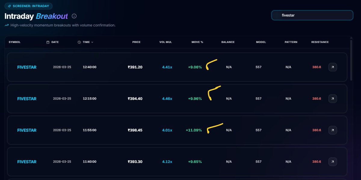361x180 pixels.
Task: Expand the TIME sort dropdown chevron
Action: click(92, 42)
